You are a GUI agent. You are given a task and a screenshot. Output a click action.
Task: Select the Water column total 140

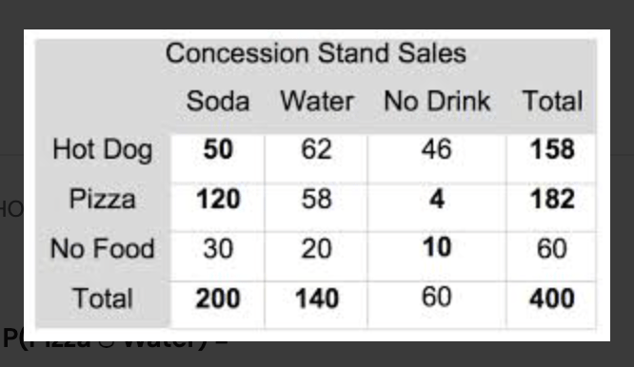317,299
